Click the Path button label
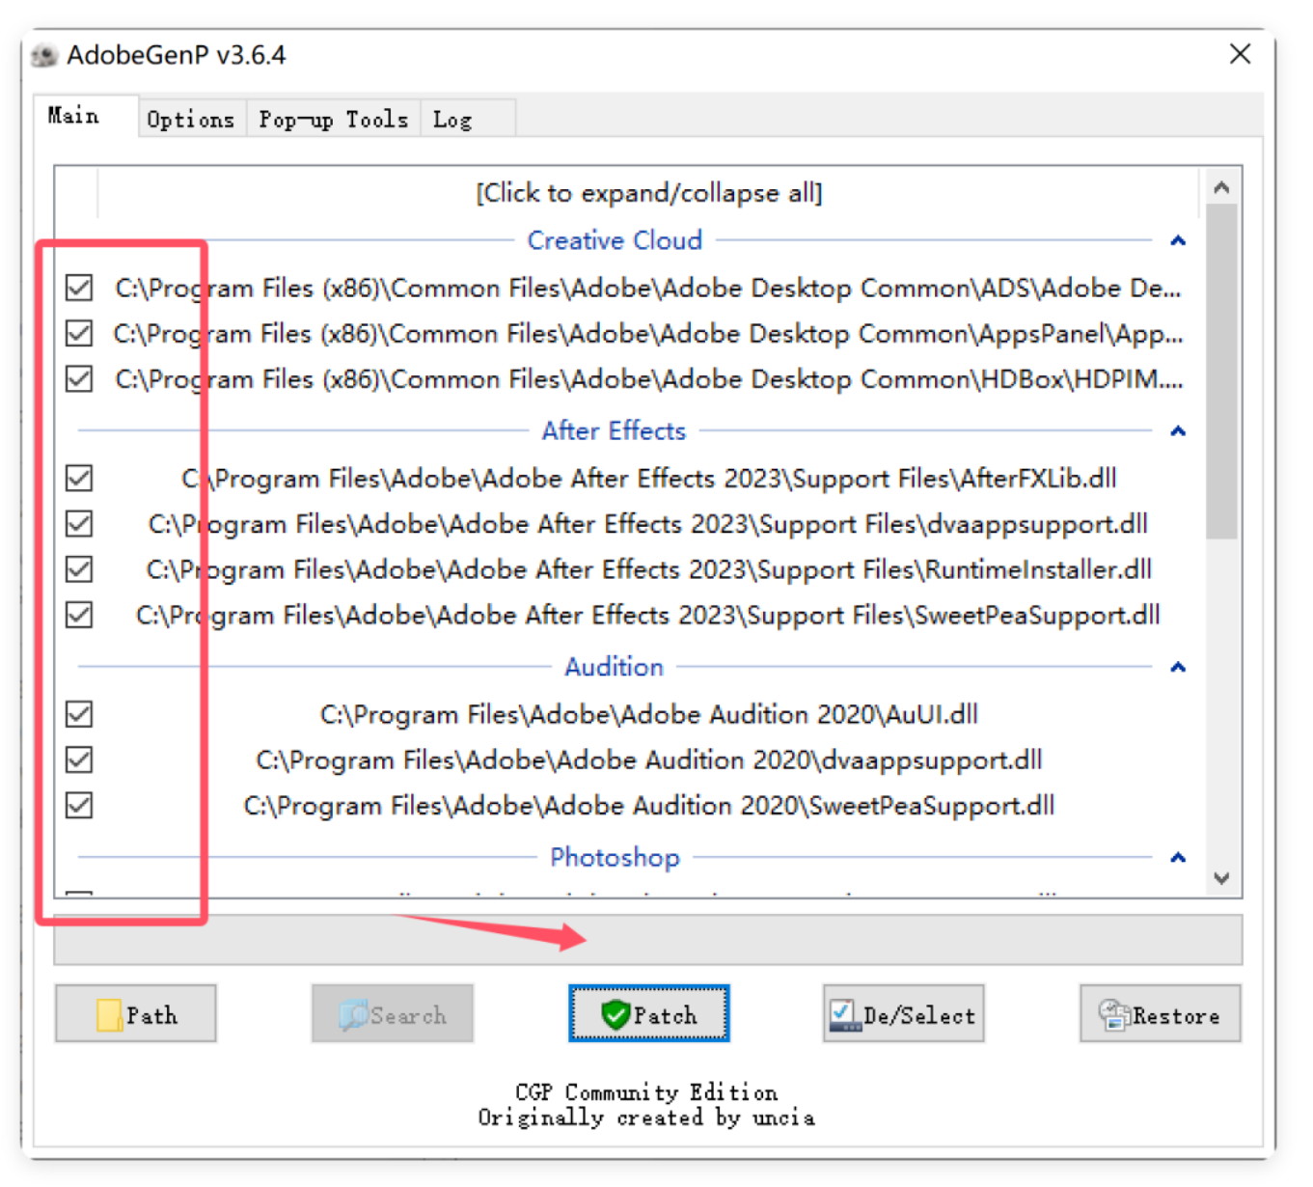Image resolution: width=1313 pixels, height=1187 pixels. [x=151, y=1015]
